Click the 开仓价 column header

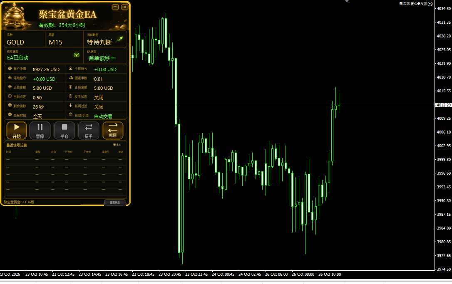[69, 152]
